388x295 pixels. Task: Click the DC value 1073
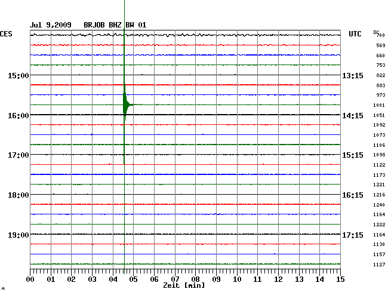(x=379, y=135)
